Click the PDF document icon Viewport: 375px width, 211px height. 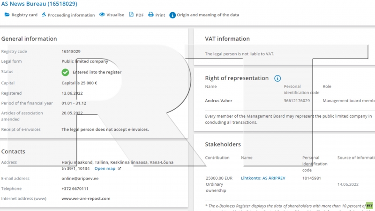[x=131, y=15]
